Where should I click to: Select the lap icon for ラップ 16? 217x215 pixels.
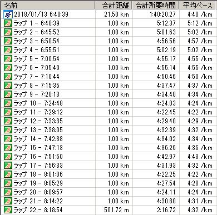(8, 157)
